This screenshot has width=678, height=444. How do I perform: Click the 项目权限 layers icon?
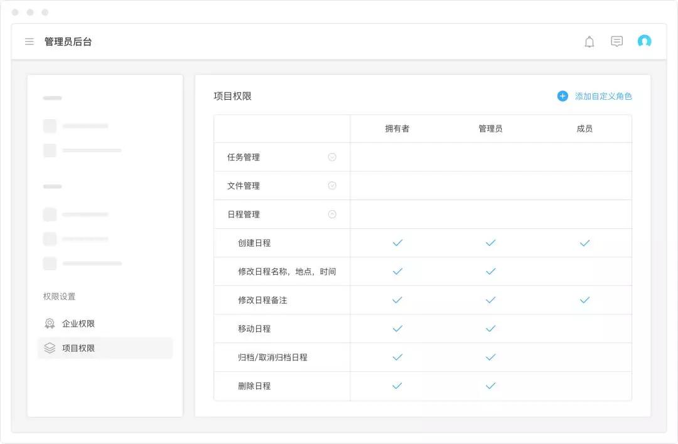click(x=50, y=348)
